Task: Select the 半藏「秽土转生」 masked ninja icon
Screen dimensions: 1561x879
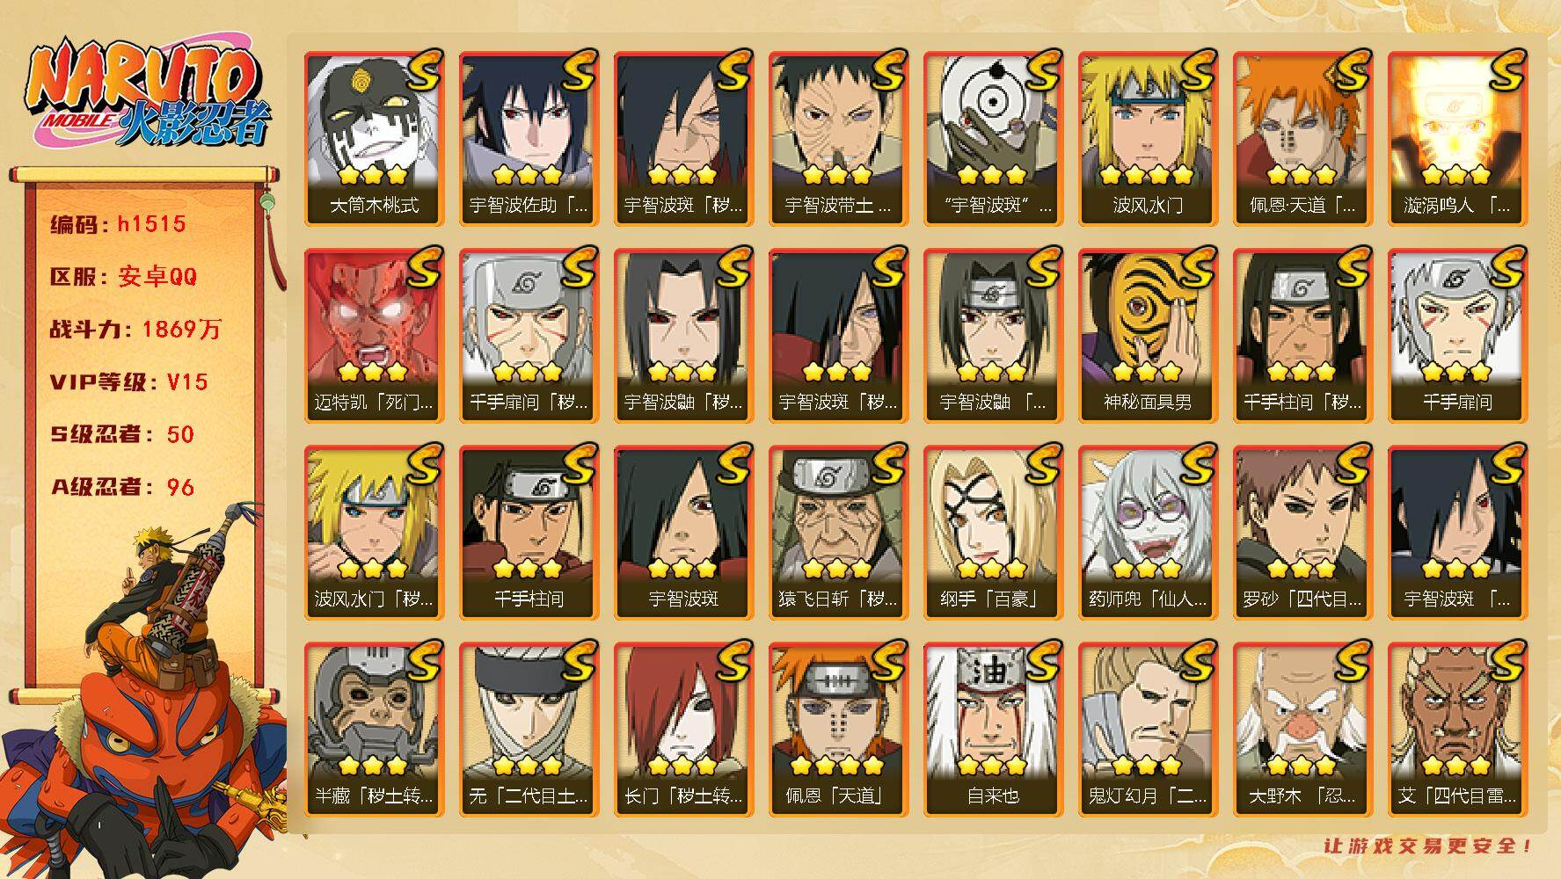Action: 374,729
